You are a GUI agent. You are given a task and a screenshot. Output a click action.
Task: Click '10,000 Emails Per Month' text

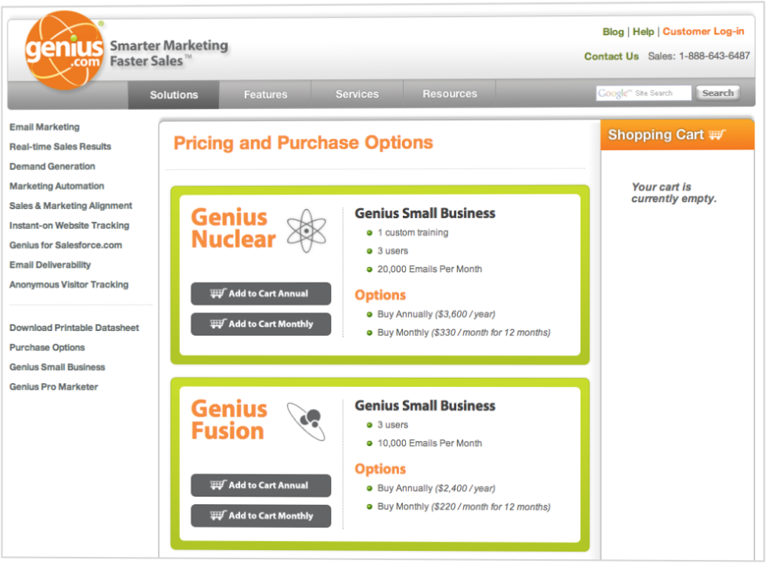(x=430, y=443)
